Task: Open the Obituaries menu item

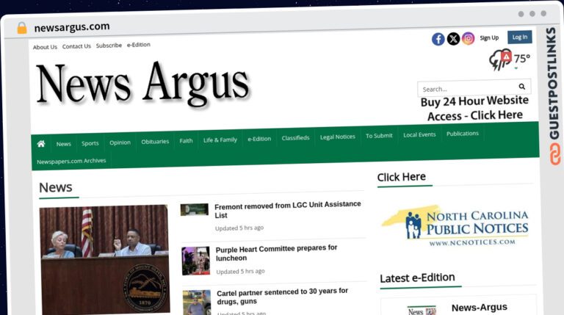Action: [155, 142]
